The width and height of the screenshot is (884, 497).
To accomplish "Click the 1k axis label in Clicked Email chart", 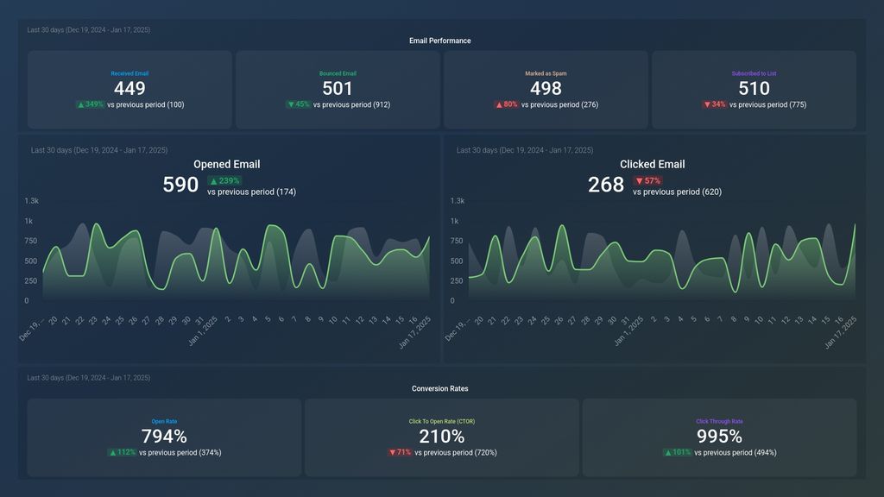I will pyautogui.click(x=454, y=222).
